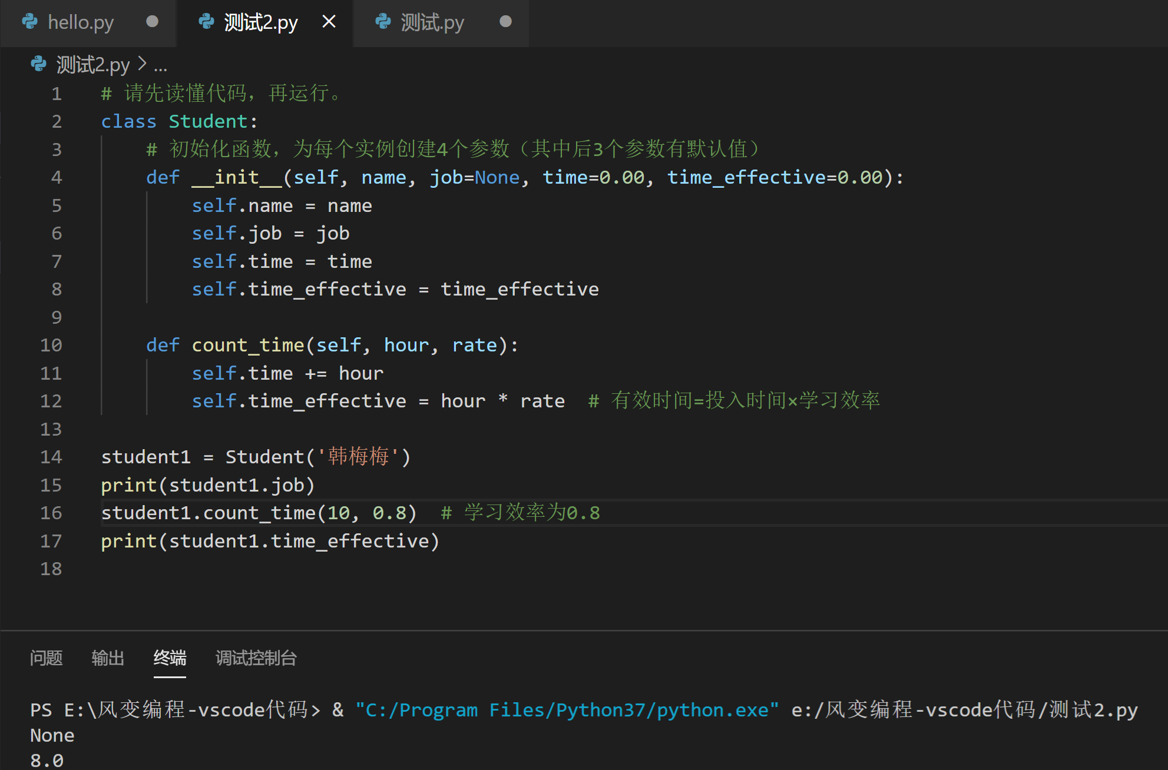Click line number 10 in the gutter
The image size is (1168, 770).
tap(51, 345)
